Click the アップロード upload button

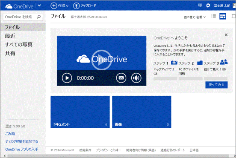[x=85, y=6]
